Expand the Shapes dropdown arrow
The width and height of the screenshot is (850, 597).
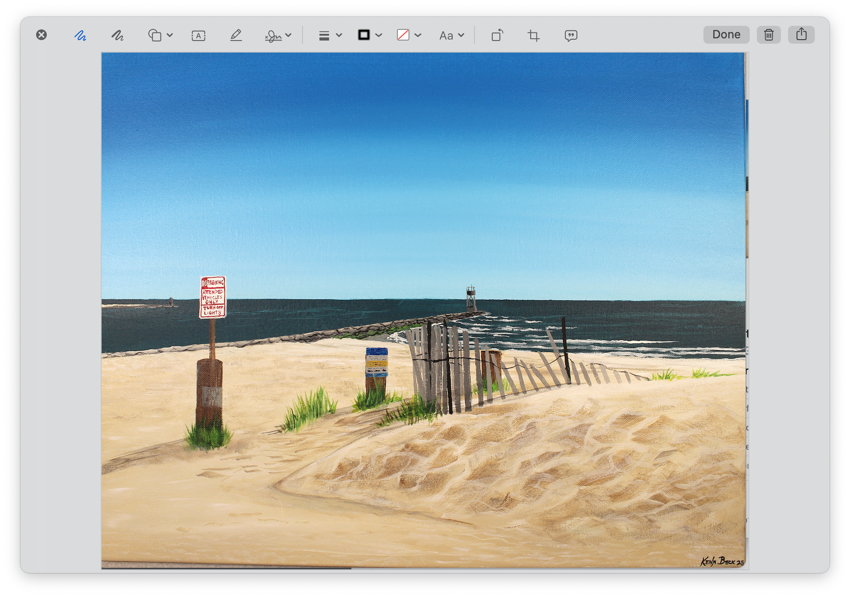point(170,35)
